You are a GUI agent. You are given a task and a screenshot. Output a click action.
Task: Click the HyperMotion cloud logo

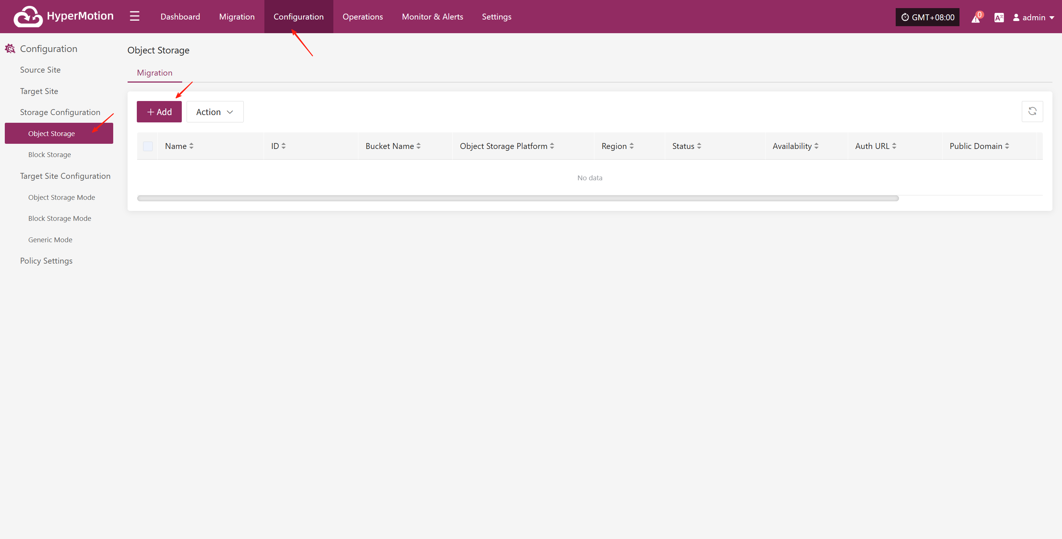pos(28,17)
